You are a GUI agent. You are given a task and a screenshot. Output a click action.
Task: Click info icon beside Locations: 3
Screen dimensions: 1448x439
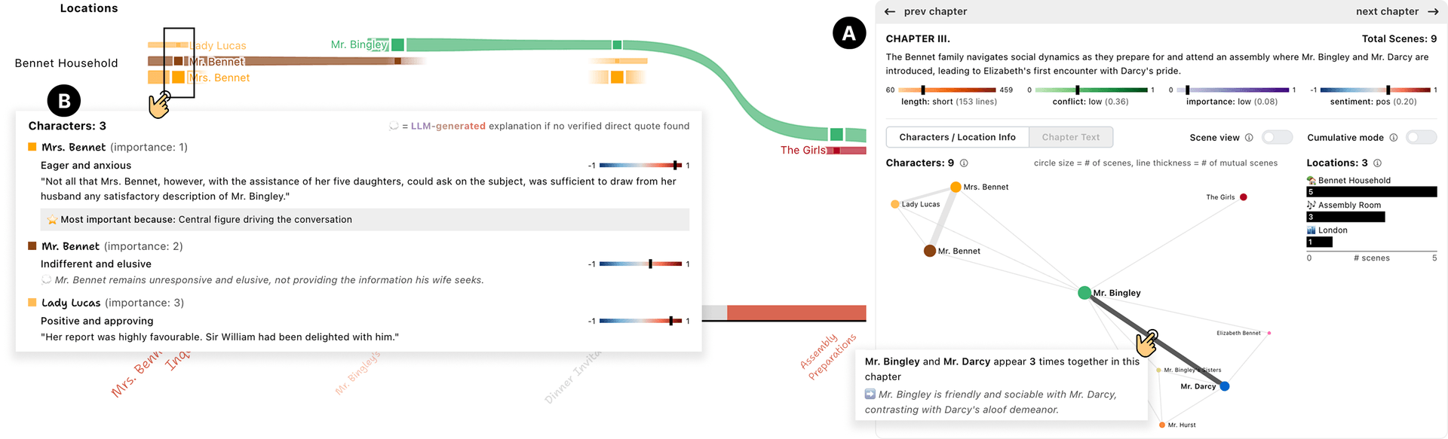[1378, 163]
